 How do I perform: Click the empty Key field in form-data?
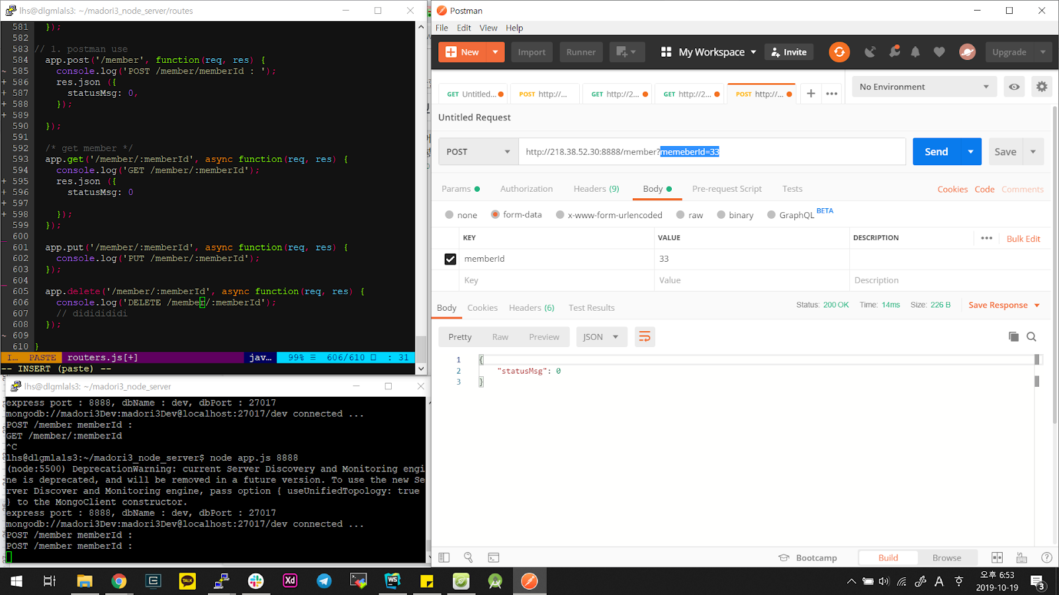click(x=556, y=280)
